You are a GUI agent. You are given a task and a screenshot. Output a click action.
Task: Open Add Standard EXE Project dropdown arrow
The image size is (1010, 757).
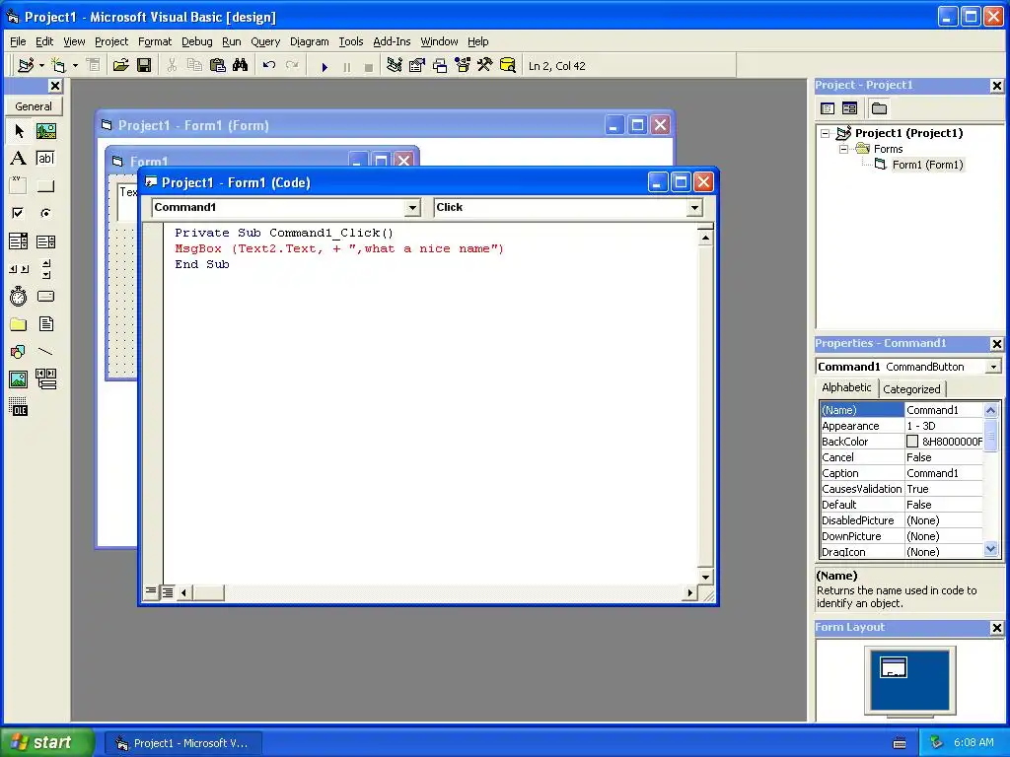pos(41,66)
